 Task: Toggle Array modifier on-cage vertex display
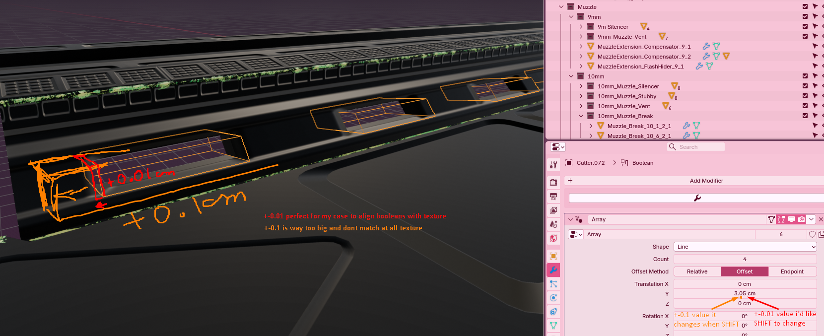coord(771,219)
